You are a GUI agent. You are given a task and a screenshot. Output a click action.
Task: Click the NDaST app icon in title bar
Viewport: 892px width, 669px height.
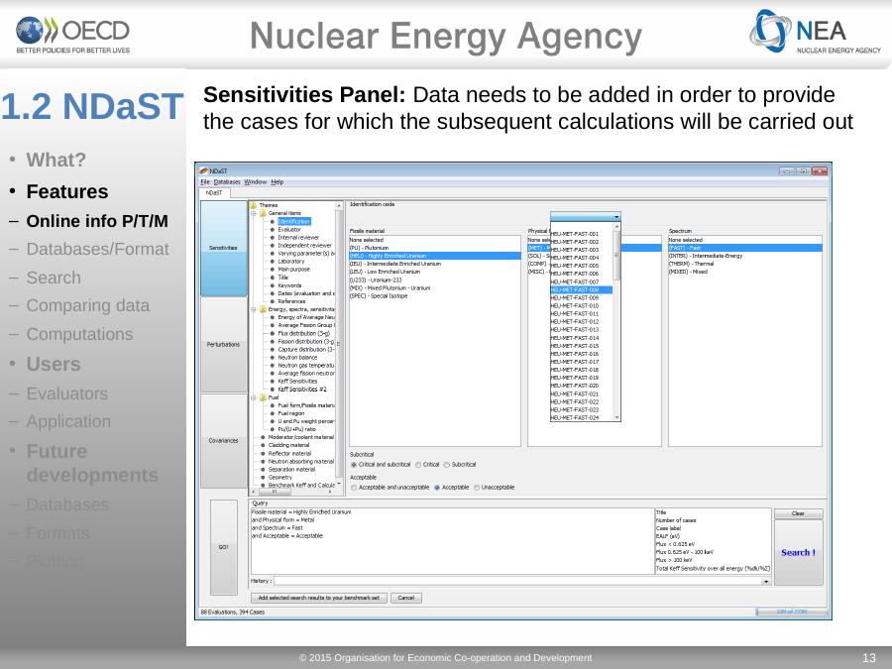pos(204,170)
